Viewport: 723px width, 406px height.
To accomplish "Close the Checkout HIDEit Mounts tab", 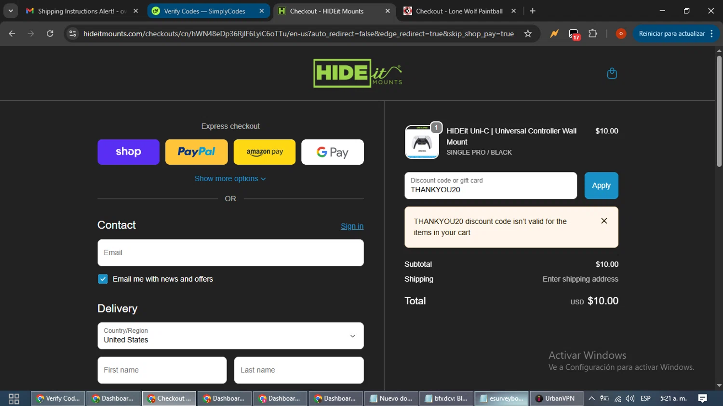I will (388, 11).
